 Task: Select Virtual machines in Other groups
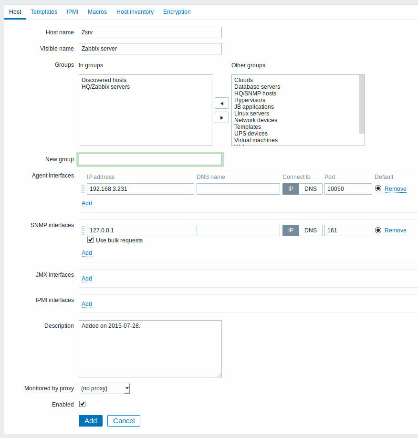click(x=256, y=140)
